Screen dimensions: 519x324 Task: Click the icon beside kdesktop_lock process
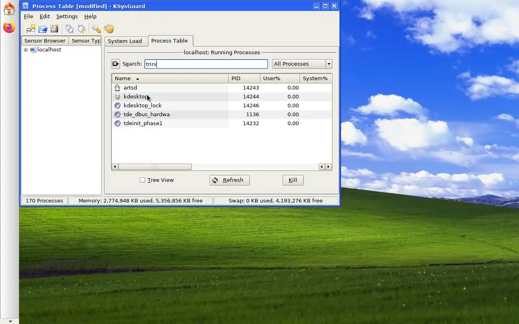pos(118,106)
